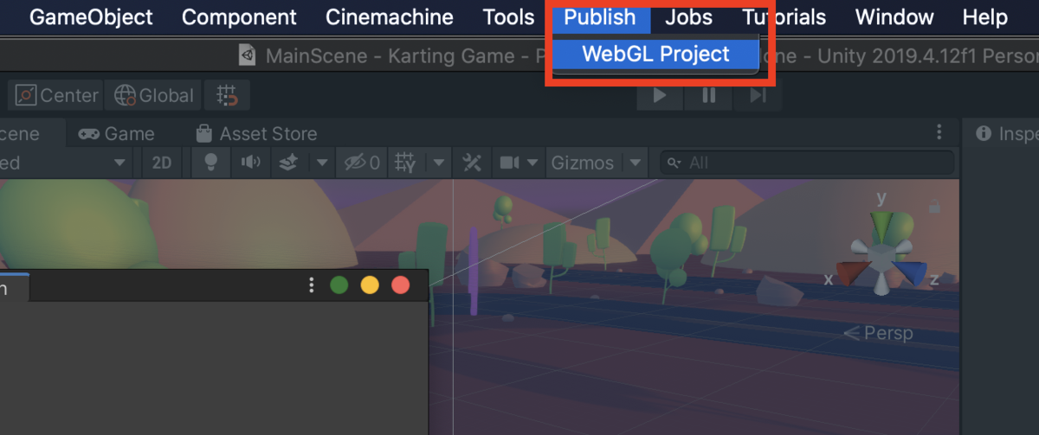
Task: Open Scene view three-dot options menu
Action: pos(939,132)
